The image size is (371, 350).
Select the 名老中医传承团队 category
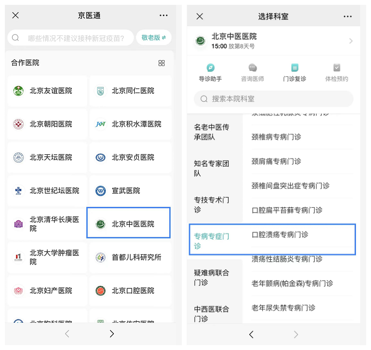pos(212,132)
